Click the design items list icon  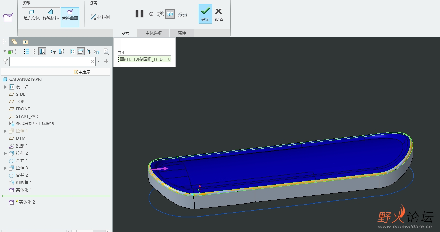(x=73, y=51)
